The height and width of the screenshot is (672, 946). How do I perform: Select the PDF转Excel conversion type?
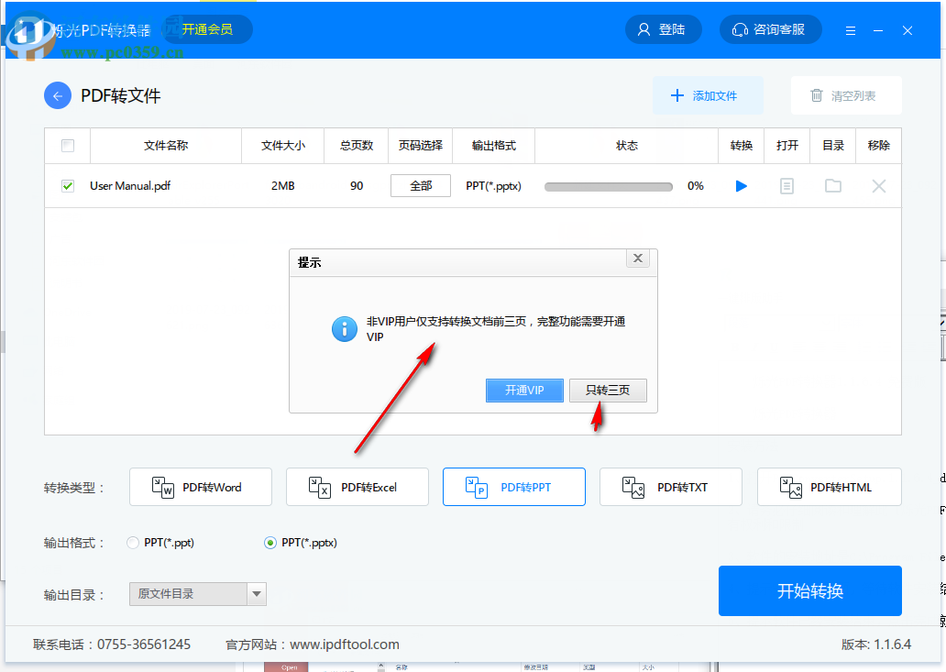357,487
